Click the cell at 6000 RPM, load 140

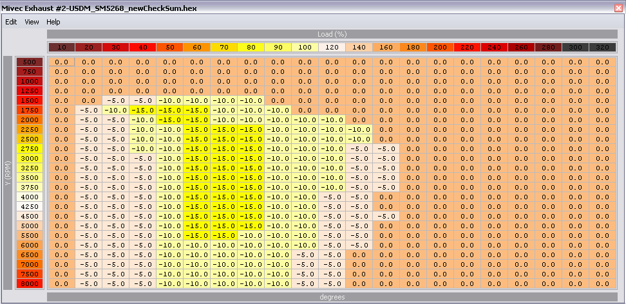point(359,245)
